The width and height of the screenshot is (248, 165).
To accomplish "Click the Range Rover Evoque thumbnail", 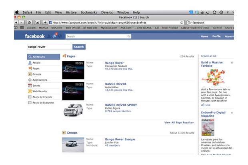I will (x=73, y=145).
